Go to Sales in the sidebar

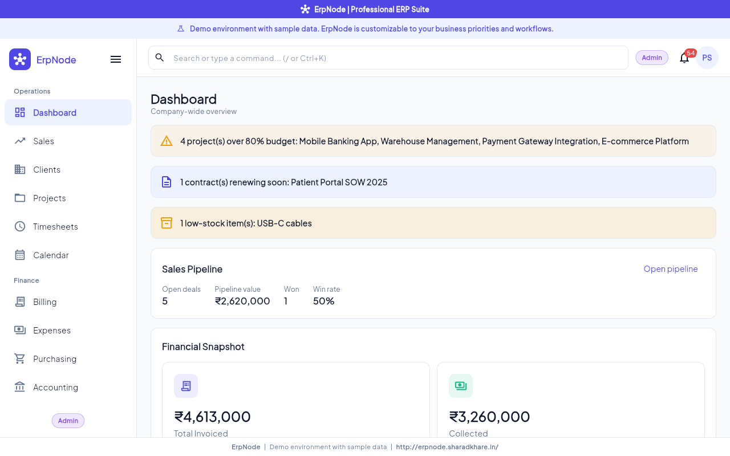pos(68,141)
